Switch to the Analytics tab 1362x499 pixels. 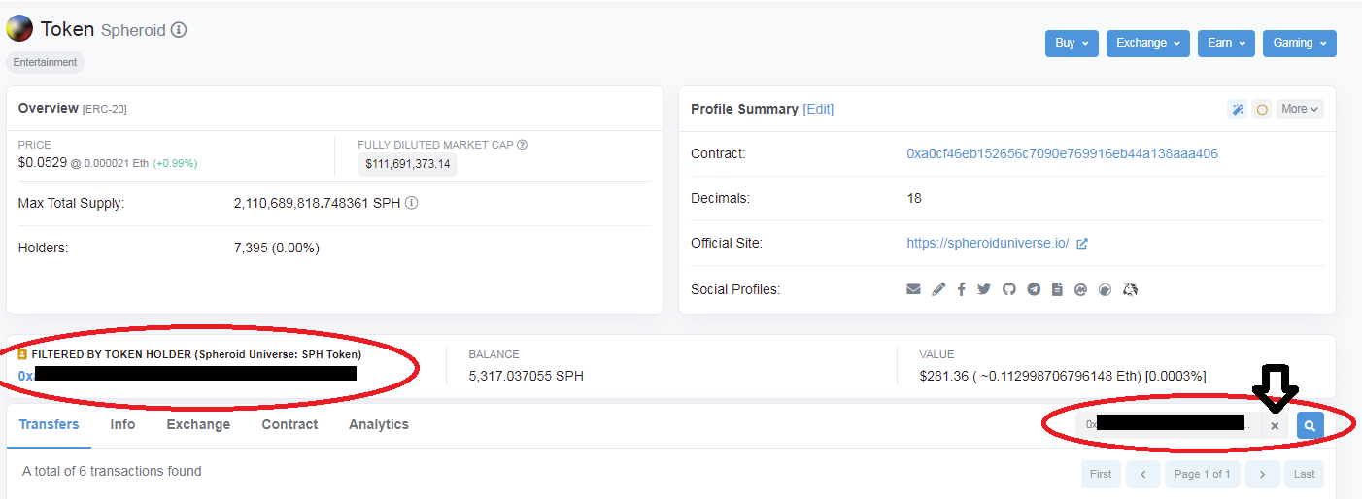379,425
